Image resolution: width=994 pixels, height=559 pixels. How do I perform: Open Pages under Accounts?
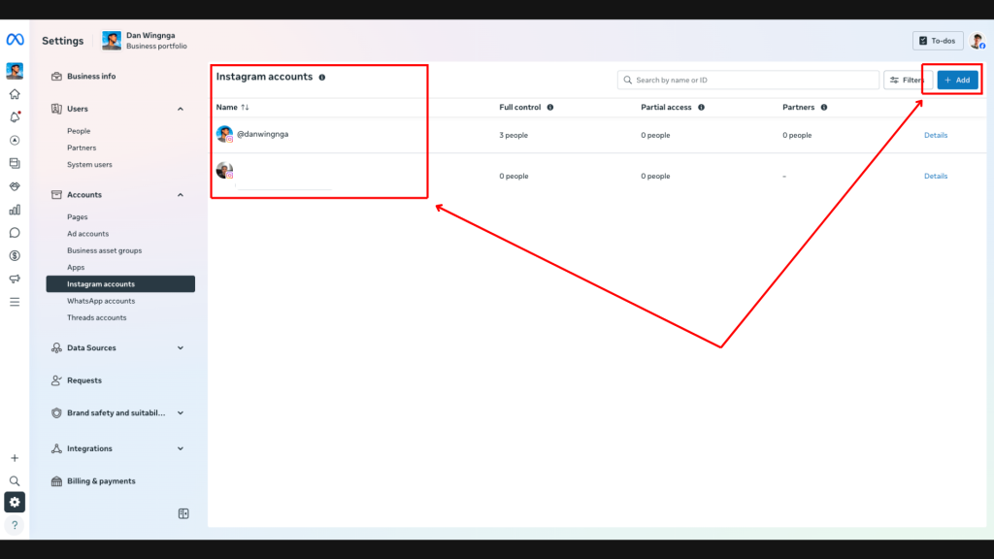[x=78, y=216]
